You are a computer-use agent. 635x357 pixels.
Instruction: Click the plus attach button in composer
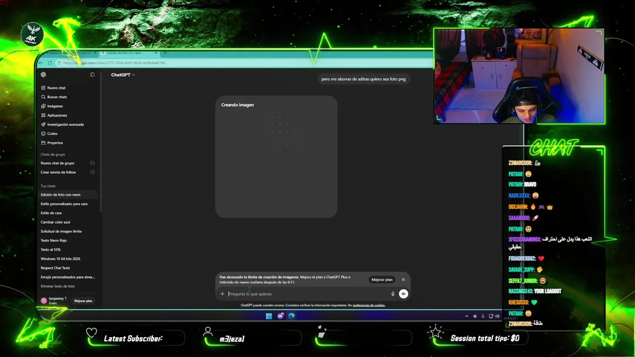[x=222, y=294]
